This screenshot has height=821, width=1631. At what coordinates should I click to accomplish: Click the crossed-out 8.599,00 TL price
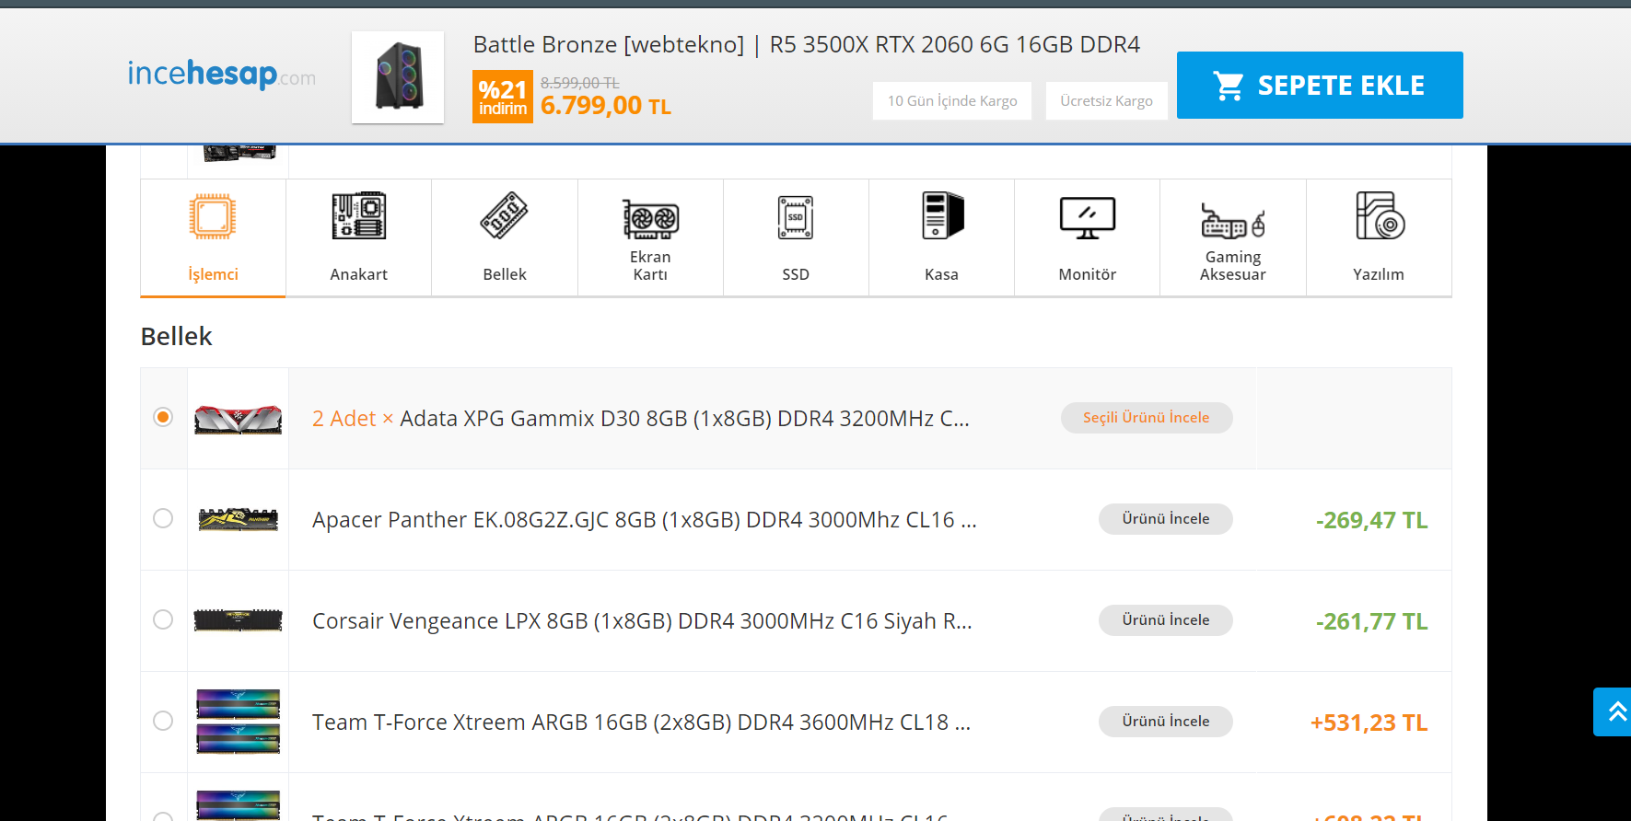point(580,83)
